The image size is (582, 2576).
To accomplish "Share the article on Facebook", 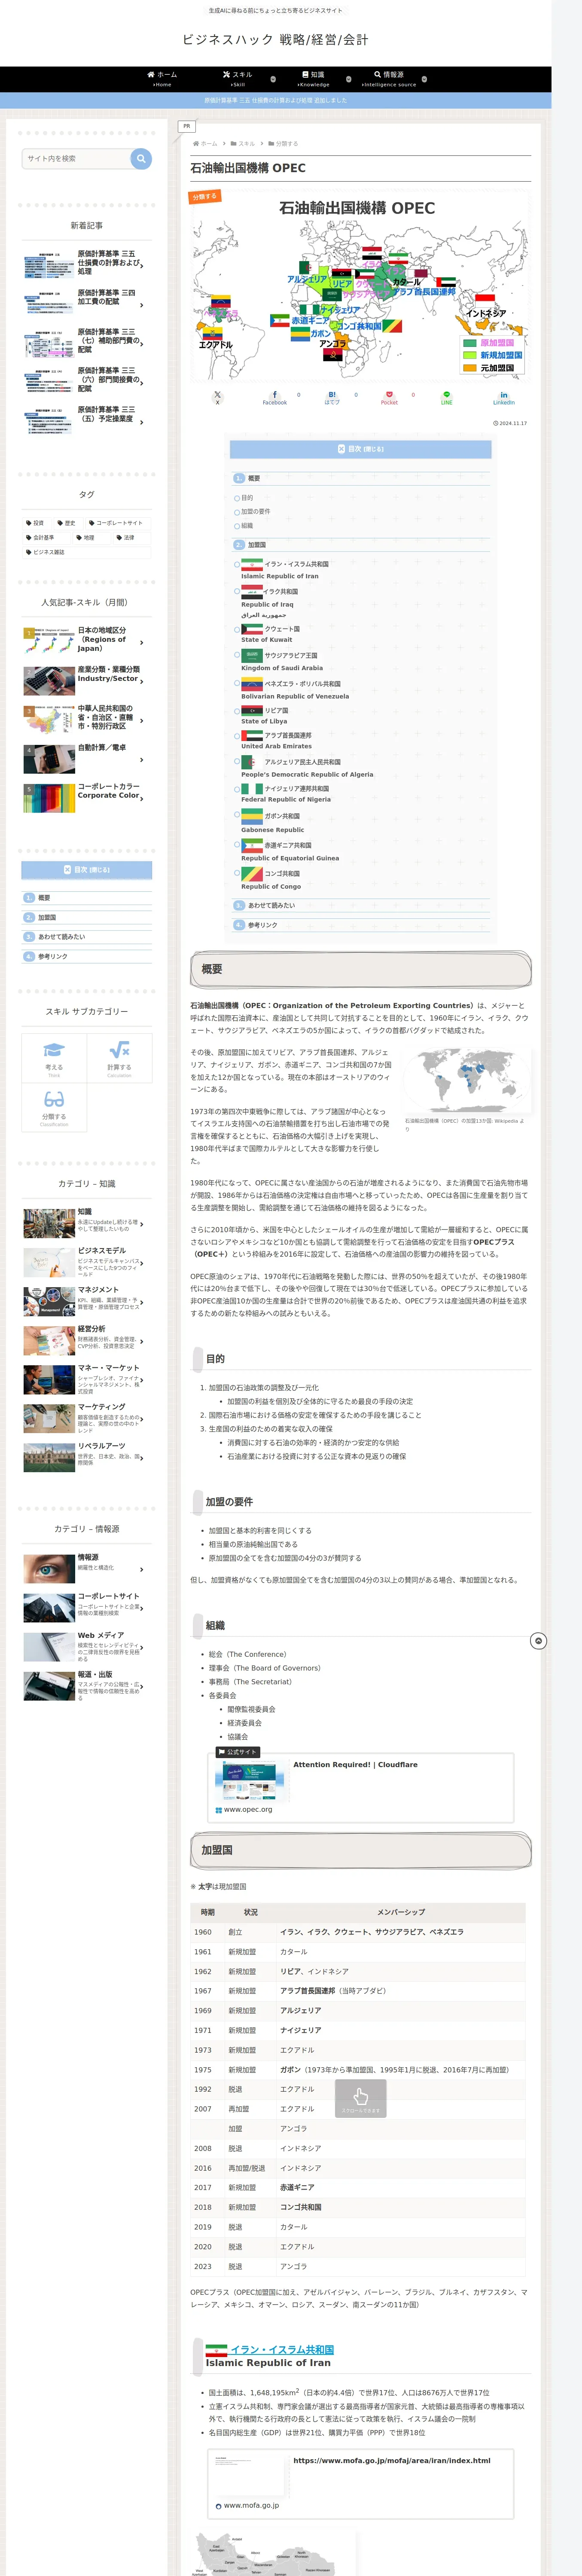I will 275,397.
